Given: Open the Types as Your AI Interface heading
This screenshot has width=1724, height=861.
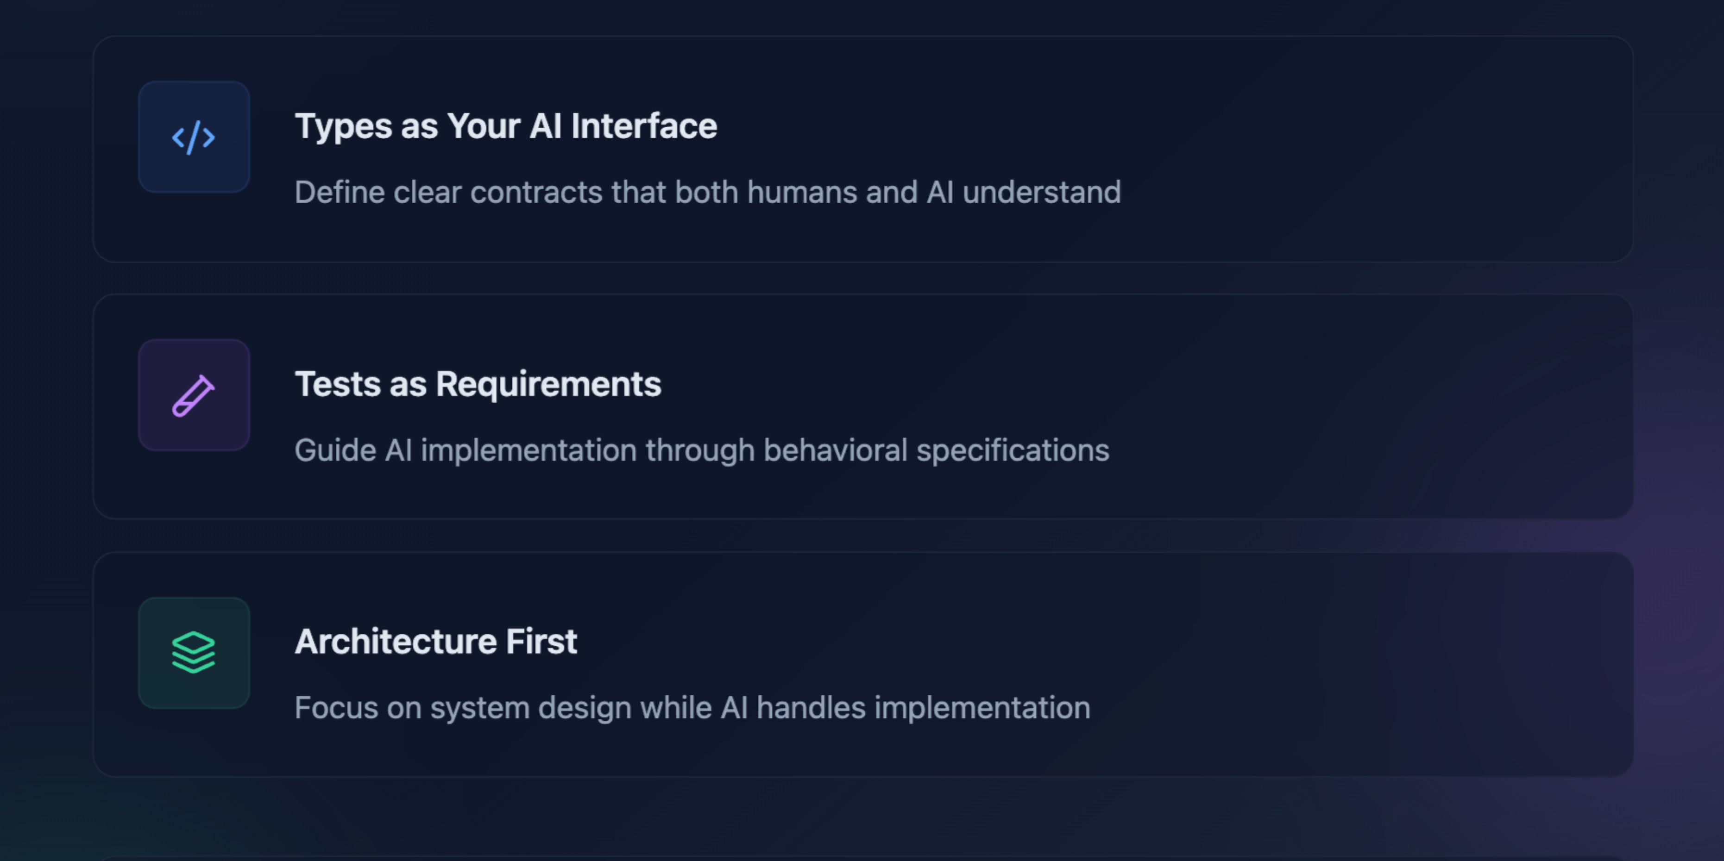Looking at the screenshot, I should tap(505, 126).
